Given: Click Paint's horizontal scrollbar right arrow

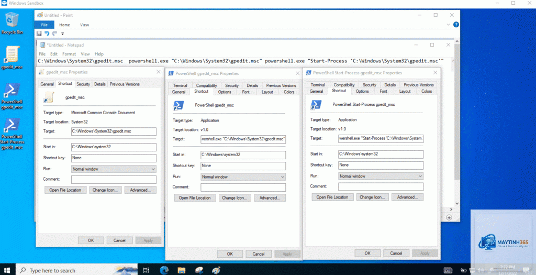Looking at the screenshot, I should pyautogui.click(x=451, y=210).
